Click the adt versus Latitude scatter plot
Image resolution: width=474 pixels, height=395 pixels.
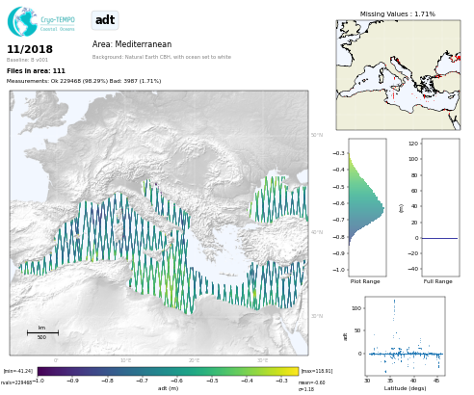pos(405,336)
